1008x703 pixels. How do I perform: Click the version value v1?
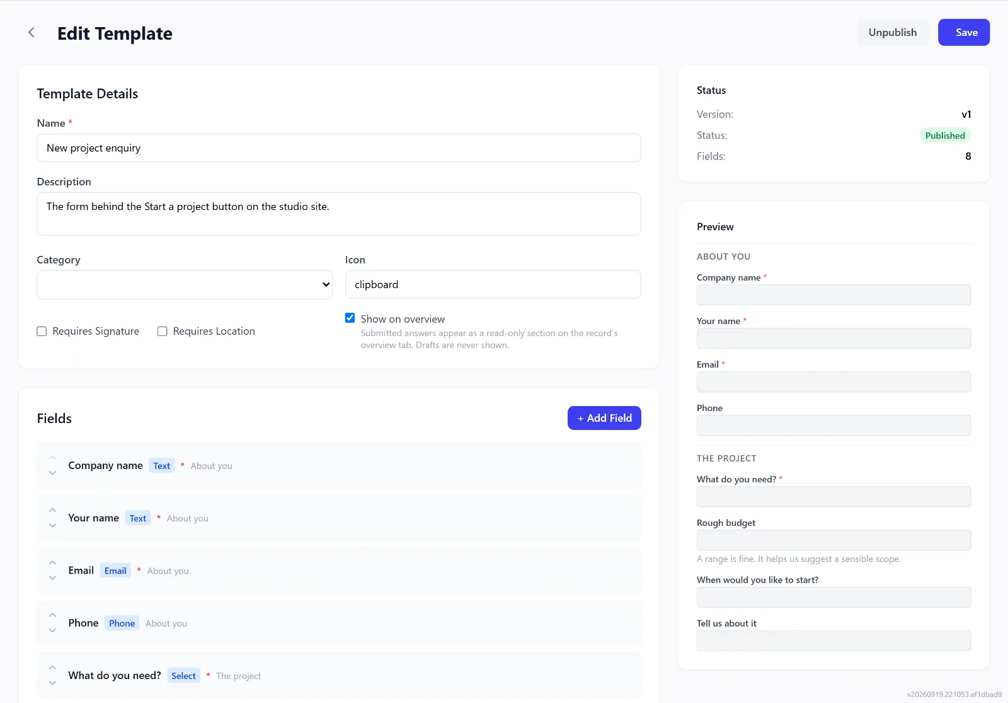[x=966, y=114]
